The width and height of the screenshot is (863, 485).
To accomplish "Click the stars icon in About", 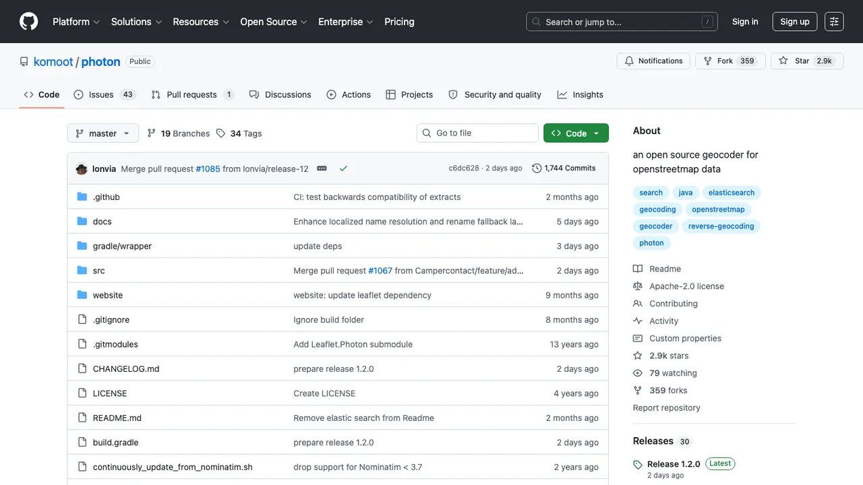I will pos(638,356).
